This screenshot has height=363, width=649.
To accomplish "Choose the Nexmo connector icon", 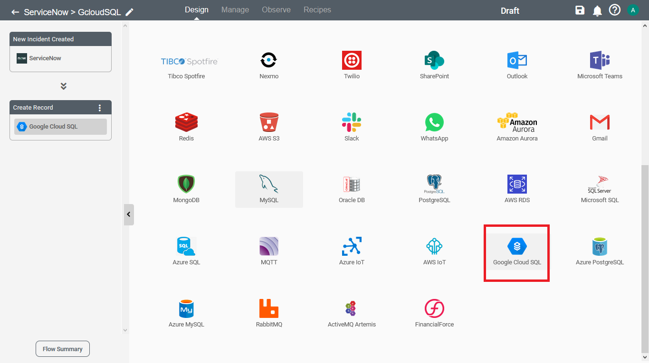I will [269, 65].
